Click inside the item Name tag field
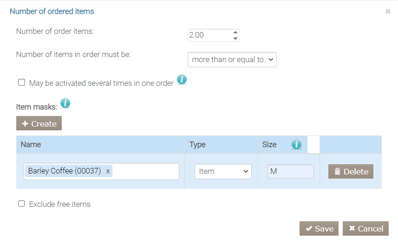The width and height of the screenshot is (398, 244). (144, 171)
